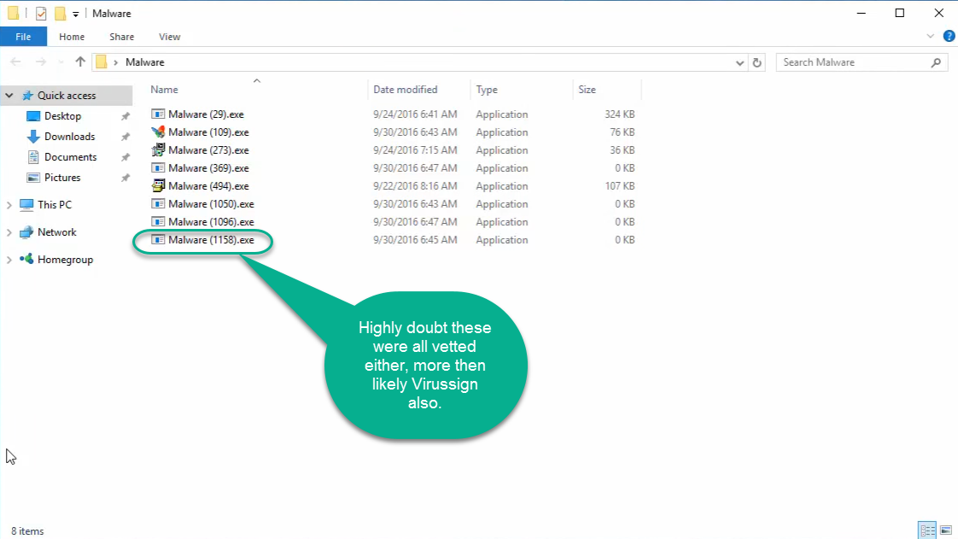Click the search magnifier icon
This screenshot has width=958, height=539.
coord(936,62)
